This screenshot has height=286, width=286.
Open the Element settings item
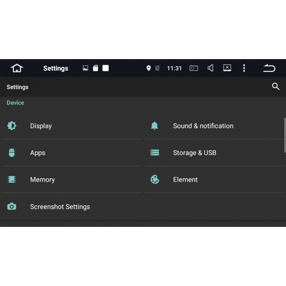point(185,180)
